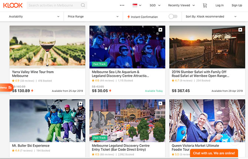This screenshot has width=248, height=159.
Task: Click the 2,992 Booked text
Action: [126, 155]
